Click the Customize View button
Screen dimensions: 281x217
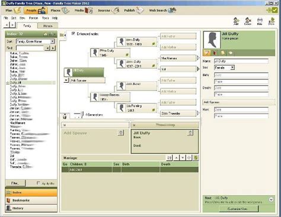pyautogui.click(x=239, y=209)
